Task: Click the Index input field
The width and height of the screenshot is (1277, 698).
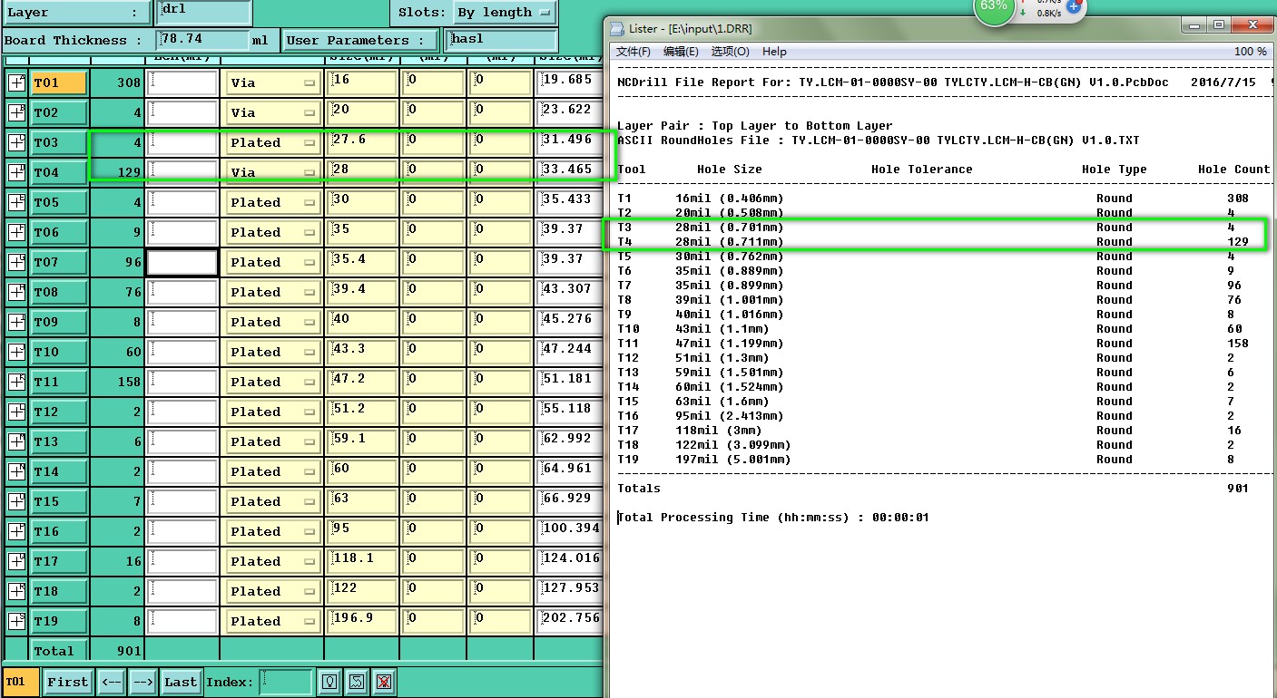Action: (286, 682)
